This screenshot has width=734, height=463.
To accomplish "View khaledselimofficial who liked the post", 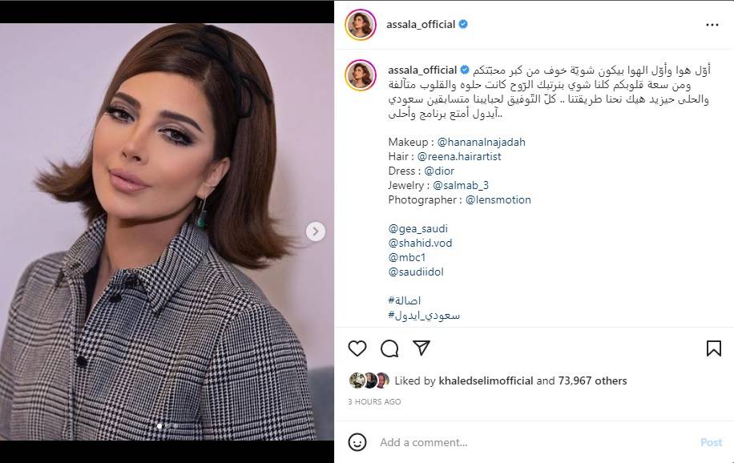I will pos(486,380).
